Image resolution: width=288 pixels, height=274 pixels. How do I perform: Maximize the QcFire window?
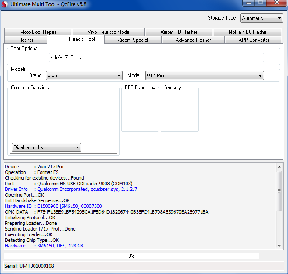(261, 3)
